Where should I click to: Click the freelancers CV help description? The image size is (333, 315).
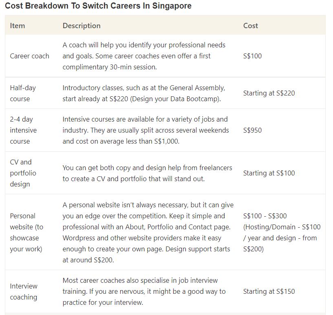[x=147, y=173]
